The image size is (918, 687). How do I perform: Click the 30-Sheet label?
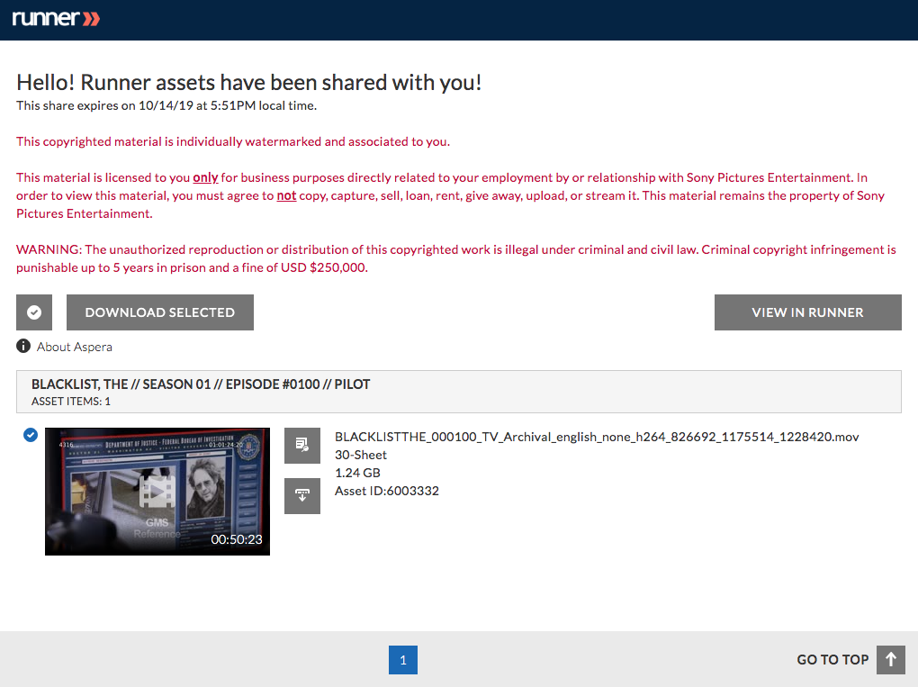pyautogui.click(x=361, y=455)
